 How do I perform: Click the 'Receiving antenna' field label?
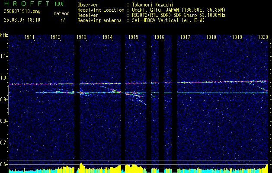(x=99, y=20)
